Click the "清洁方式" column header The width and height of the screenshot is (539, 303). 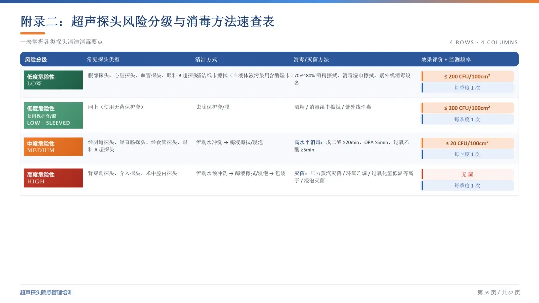tap(206, 59)
